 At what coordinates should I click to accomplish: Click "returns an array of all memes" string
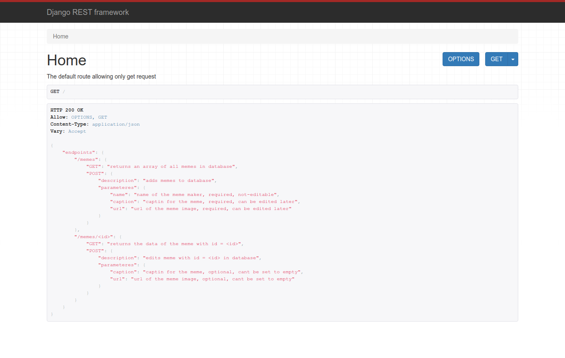coord(171,166)
